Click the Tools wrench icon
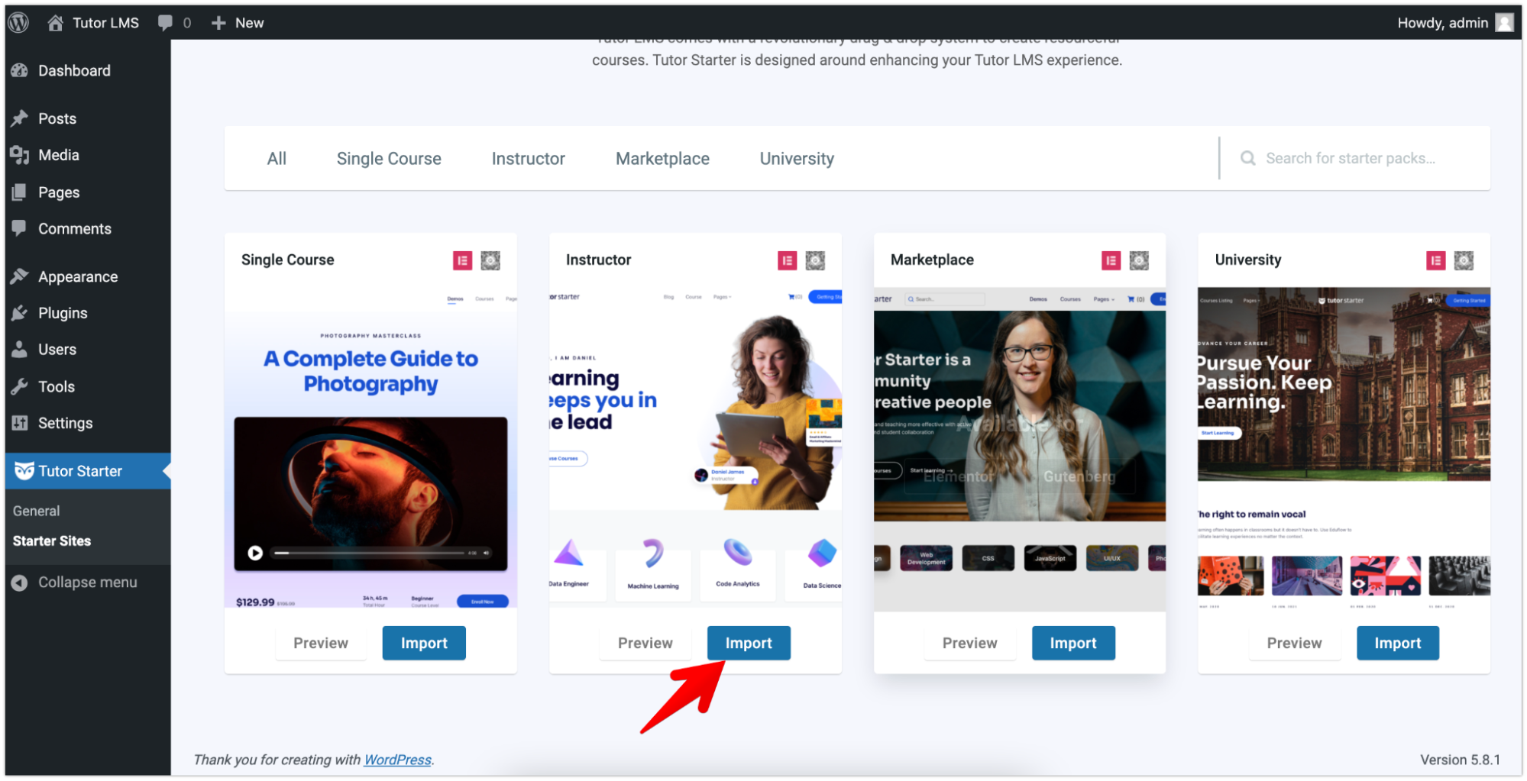Image resolution: width=1527 pixels, height=781 pixels. tap(20, 386)
